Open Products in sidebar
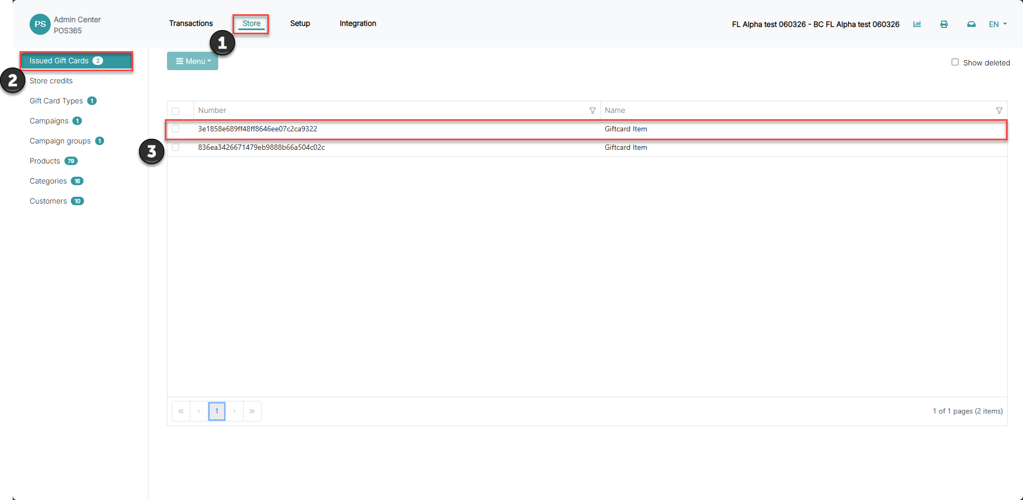The image size is (1023, 500). pyautogui.click(x=53, y=161)
